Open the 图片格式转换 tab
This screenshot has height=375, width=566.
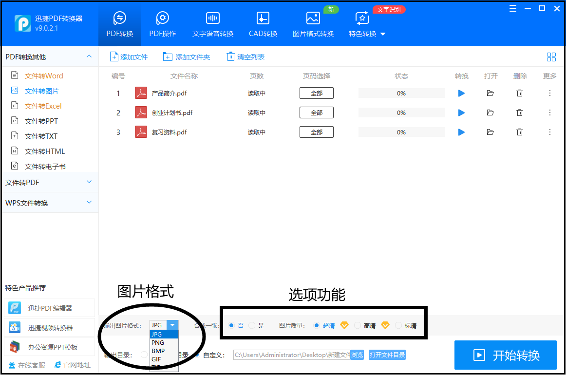(313, 24)
